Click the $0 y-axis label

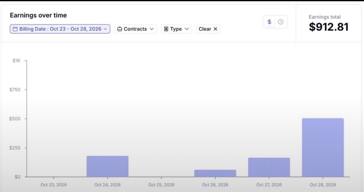[x=17, y=177]
